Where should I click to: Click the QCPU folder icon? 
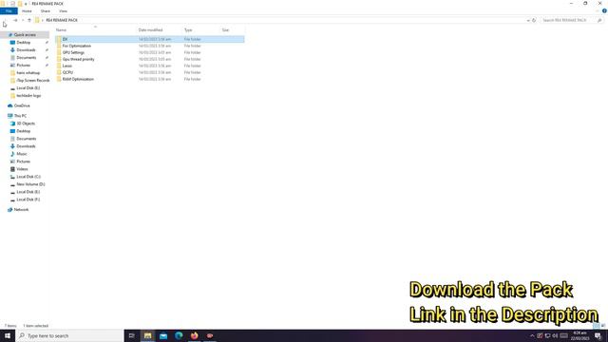coord(59,72)
